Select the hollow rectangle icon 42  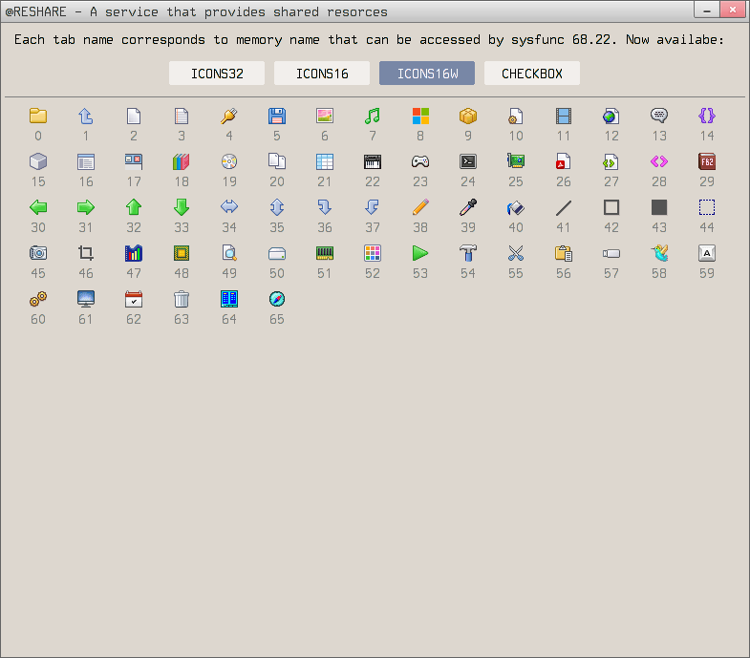pos(611,207)
